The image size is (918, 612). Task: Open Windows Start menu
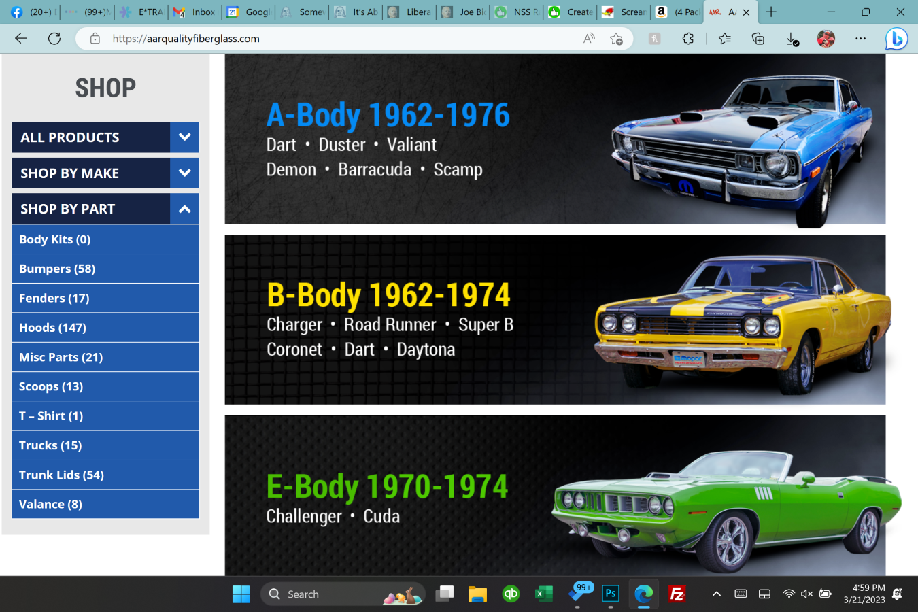click(241, 594)
